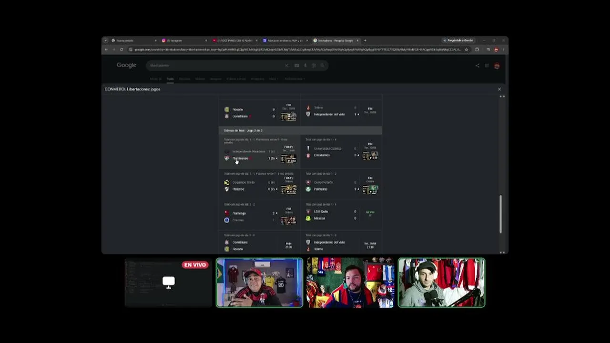This screenshot has width=610, height=343.
Task: Play the Coquimbo Unido–Platense highlights video
Action: click(288, 189)
